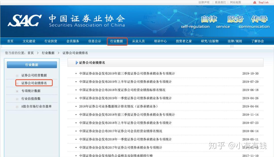Click the 法律声明 link at top
This screenshot has height=157, width=274.
(x=204, y=2)
